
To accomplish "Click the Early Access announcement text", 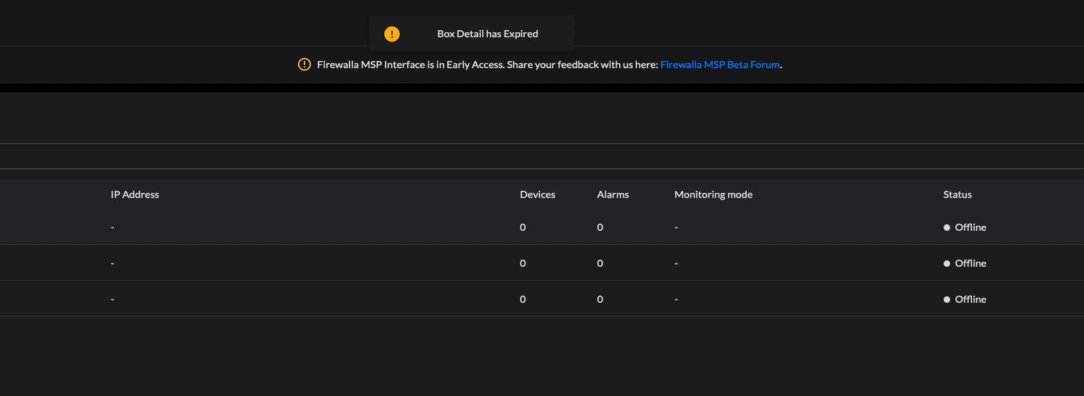I will pyautogui.click(x=487, y=65).
